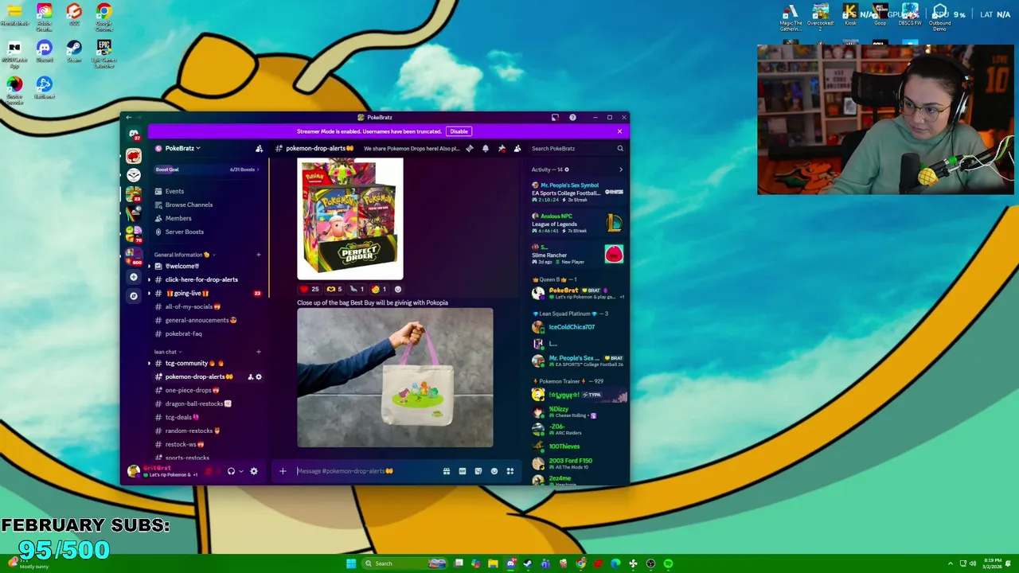Toggle the yellow heart-hands reaction with count 5
This screenshot has width=1019, height=573.
pos(334,290)
